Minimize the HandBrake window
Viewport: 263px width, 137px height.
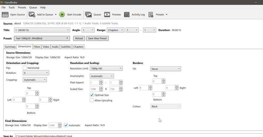(256, 2)
